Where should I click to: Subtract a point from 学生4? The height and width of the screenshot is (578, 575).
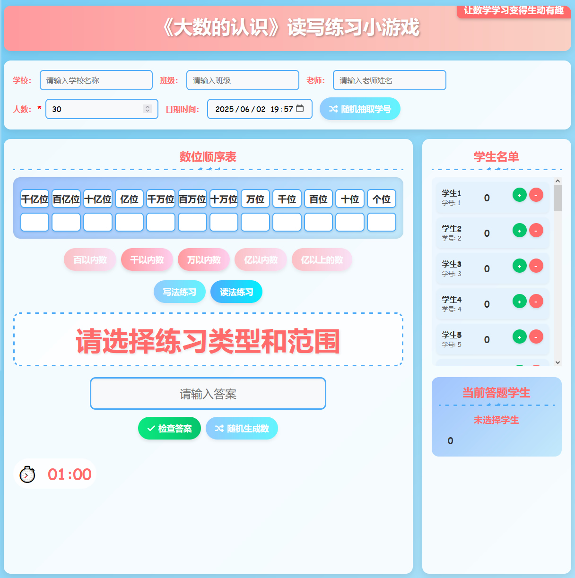[536, 301]
